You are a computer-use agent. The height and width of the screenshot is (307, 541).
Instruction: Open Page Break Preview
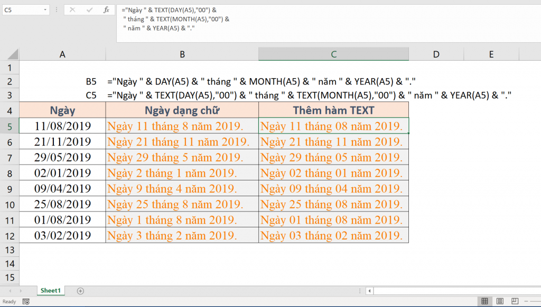pos(516,301)
